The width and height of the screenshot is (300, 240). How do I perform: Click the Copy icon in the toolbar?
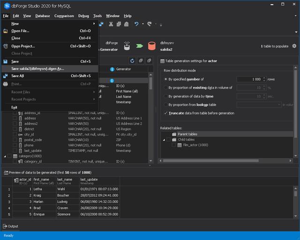tap(119, 24)
